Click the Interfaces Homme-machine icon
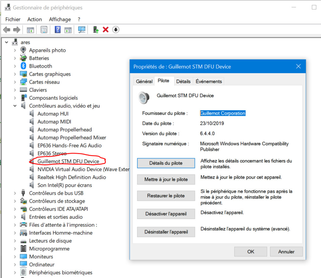Image resolution: width=321 pixels, height=278 pixels. pos(23,233)
